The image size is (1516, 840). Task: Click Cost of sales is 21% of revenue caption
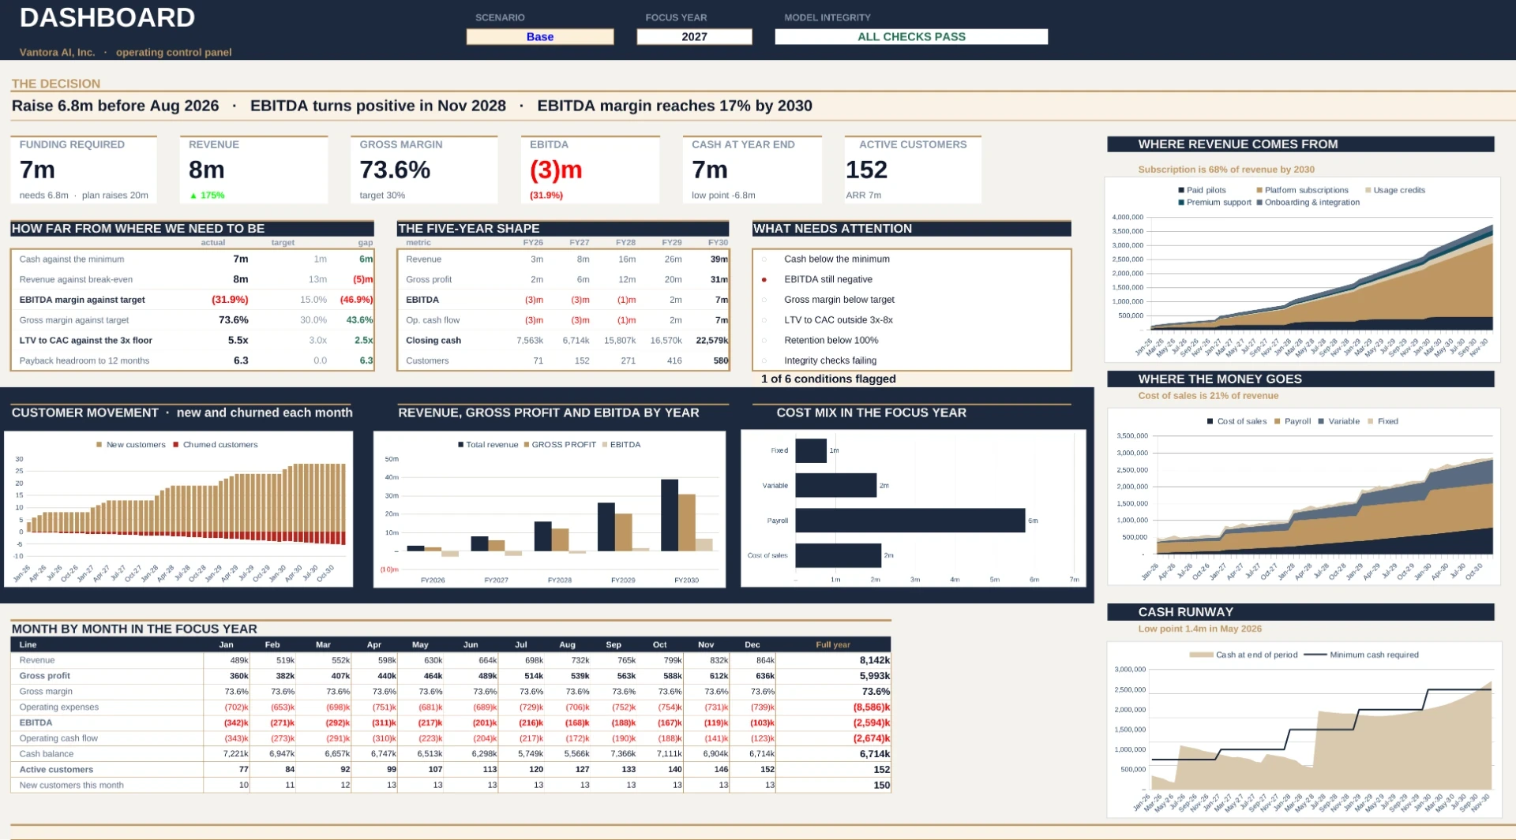pyautogui.click(x=1208, y=396)
